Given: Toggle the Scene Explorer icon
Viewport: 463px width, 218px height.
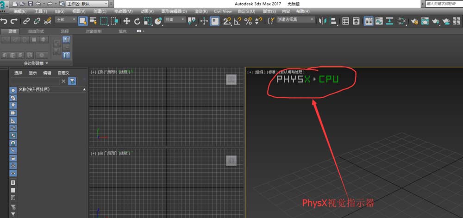Looking at the screenshot, I should [345, 21].
